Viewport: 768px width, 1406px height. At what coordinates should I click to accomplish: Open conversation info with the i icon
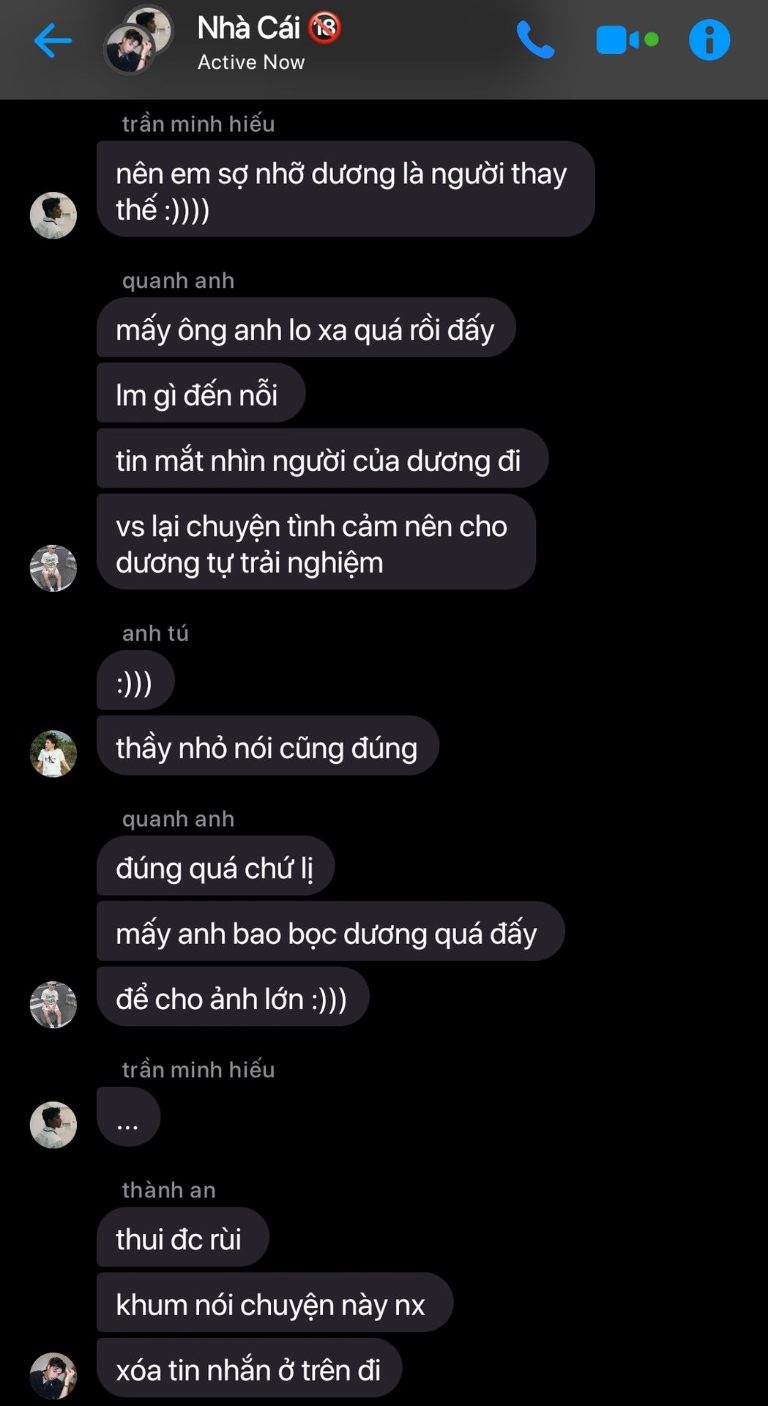(x=709, y=40)
